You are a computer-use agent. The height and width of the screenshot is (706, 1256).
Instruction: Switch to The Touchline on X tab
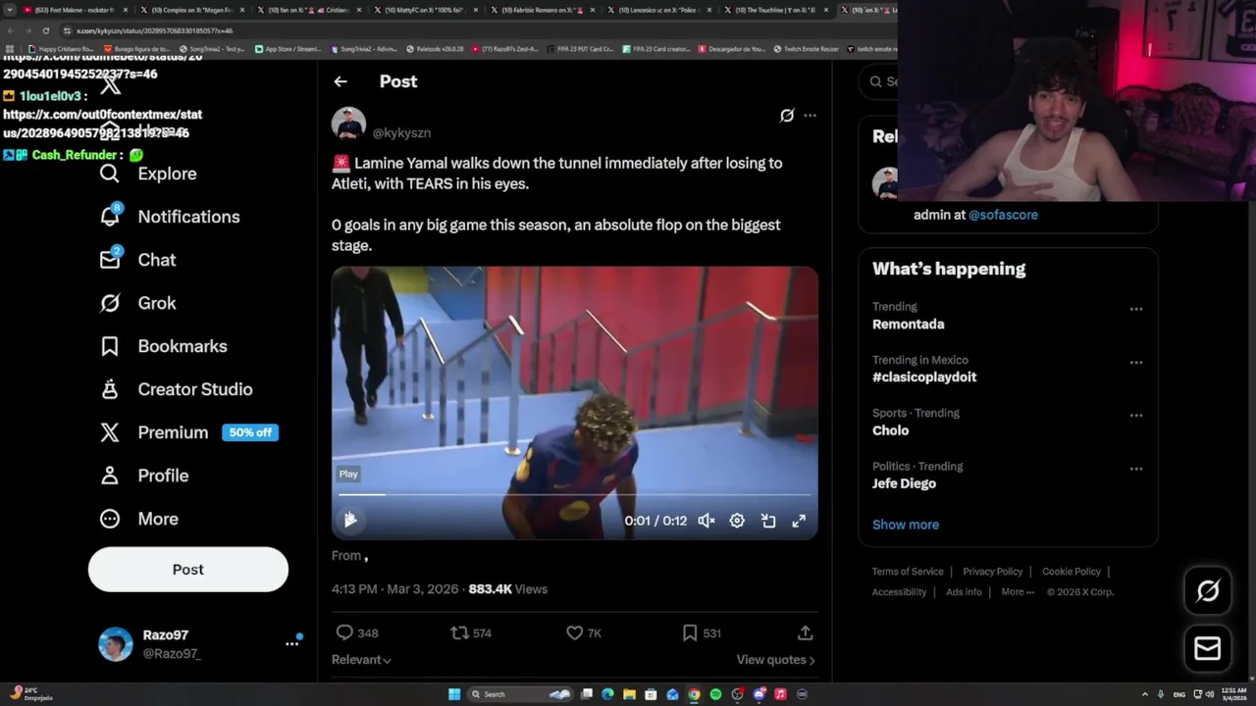coord(777,10)
